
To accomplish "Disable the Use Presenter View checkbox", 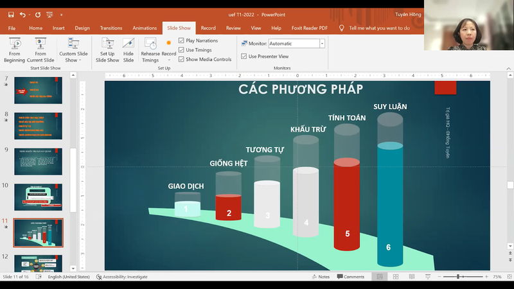I will tap(244, 56).
